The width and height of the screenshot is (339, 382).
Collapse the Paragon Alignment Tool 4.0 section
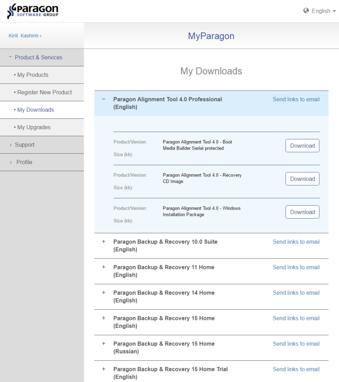[x=103, y=99]
